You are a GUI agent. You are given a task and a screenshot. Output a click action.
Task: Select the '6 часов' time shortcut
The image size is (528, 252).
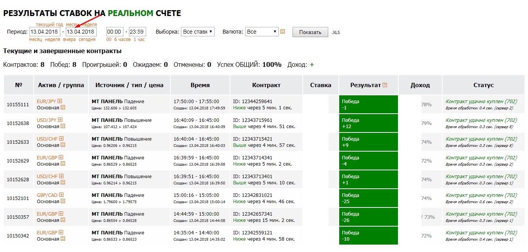point(122,39)
